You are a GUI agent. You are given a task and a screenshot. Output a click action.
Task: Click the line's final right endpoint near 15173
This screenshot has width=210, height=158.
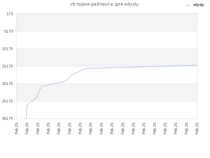(x=197, y=65)
